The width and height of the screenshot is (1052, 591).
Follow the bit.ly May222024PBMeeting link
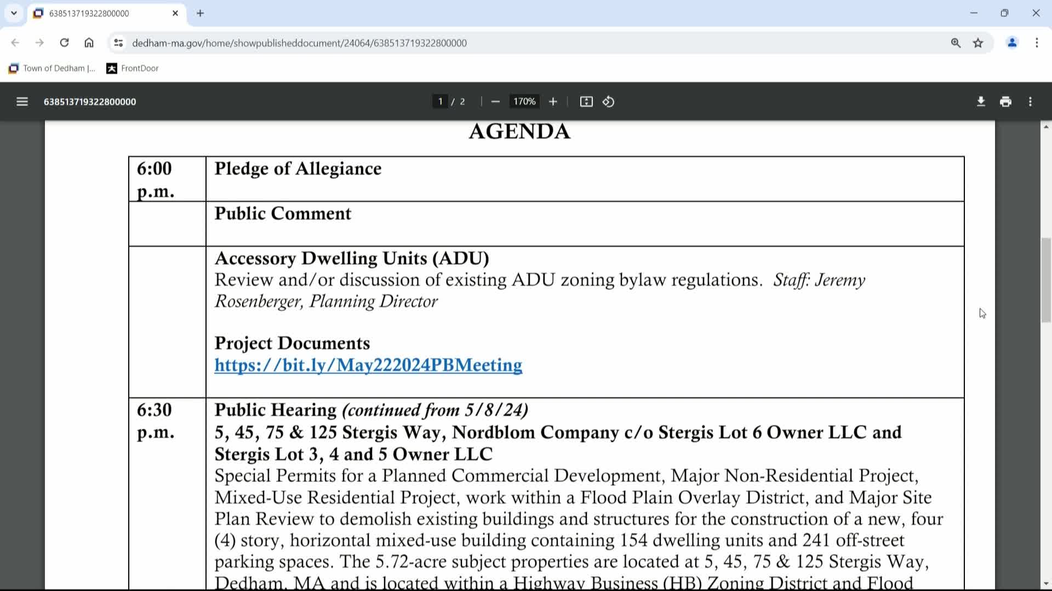(368, 365)
